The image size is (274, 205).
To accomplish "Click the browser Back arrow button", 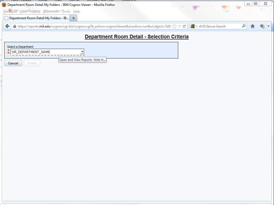I will pos(7,26).
